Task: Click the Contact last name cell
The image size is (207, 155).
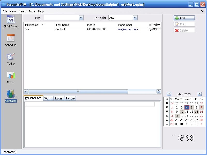Action: (x=70, y=29)
